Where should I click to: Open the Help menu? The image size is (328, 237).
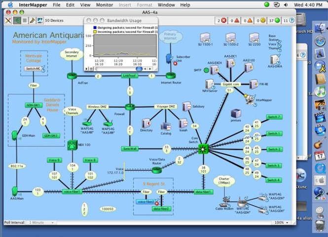[185, 4]
